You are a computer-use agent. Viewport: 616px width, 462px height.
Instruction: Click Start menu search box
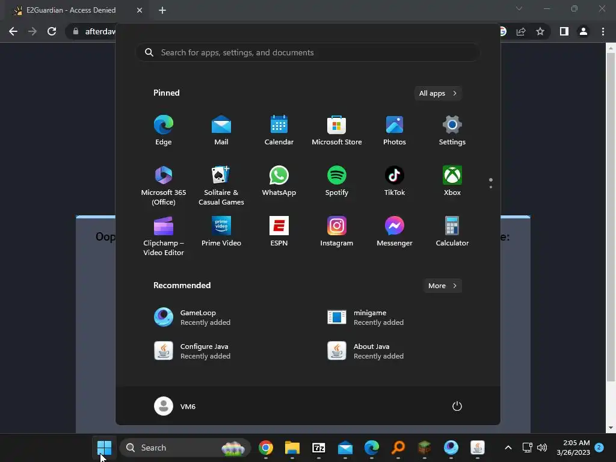click(x=308, y=52)
